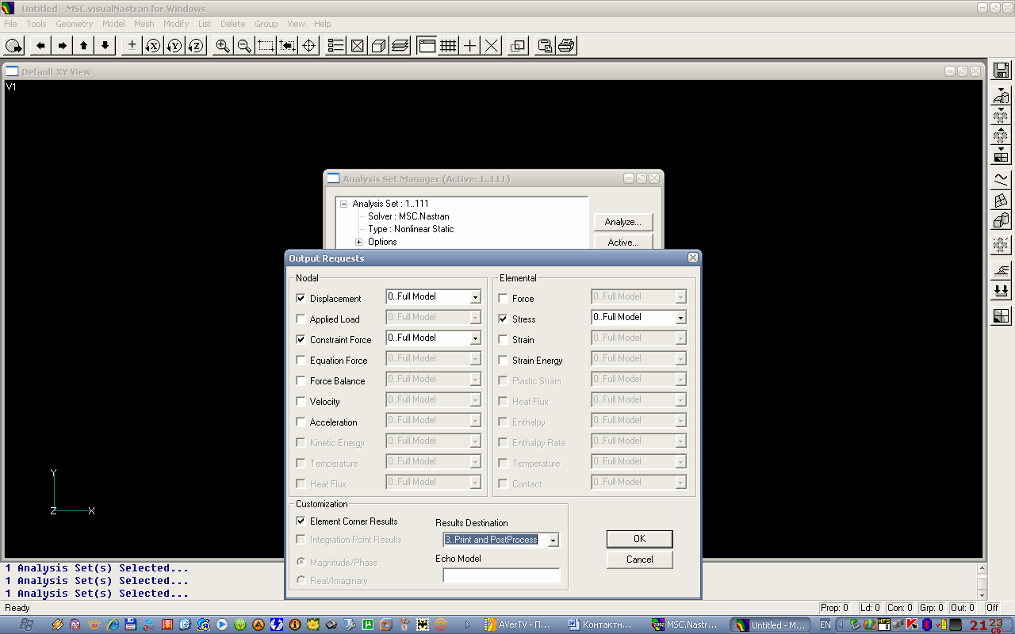Toggle the grid toolbar icon
1015x634 pixels.
tap(448, 46)
